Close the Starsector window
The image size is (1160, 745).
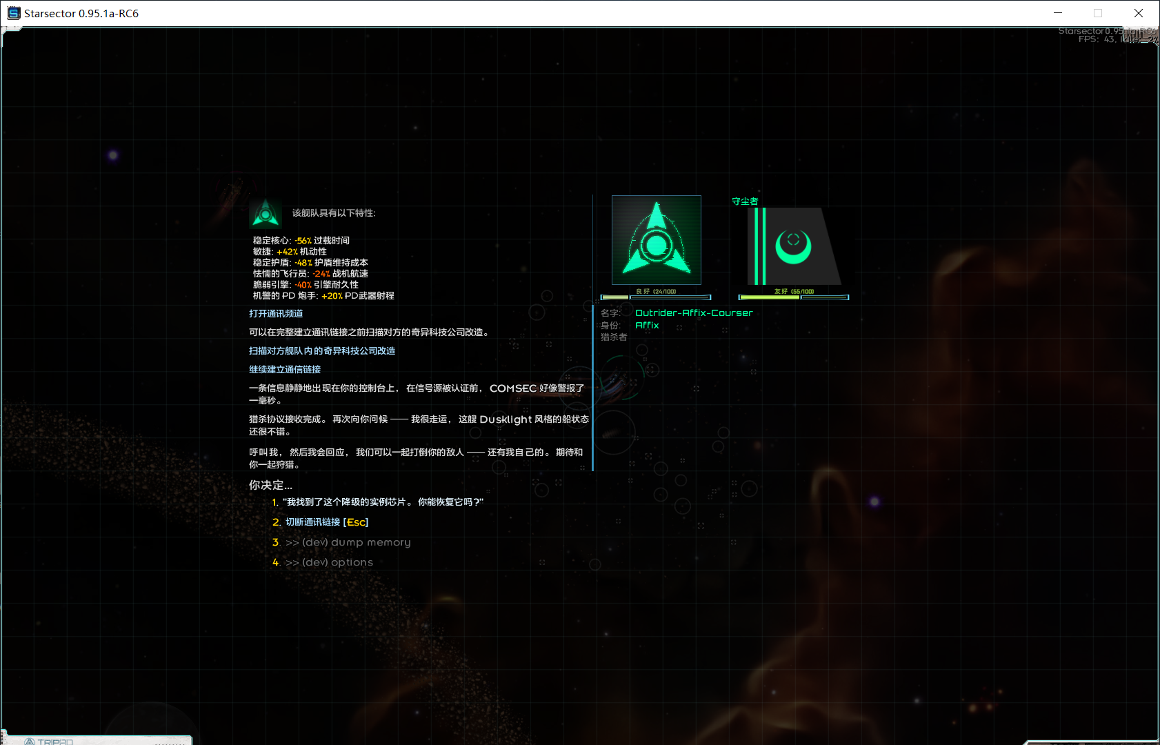(1139, 13)
